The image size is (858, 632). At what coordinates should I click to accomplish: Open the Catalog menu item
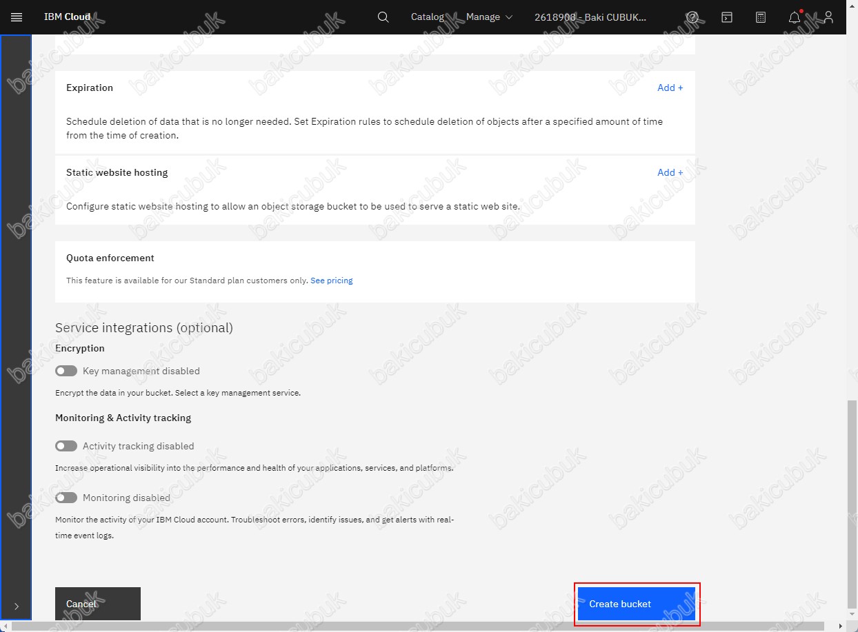428,17
